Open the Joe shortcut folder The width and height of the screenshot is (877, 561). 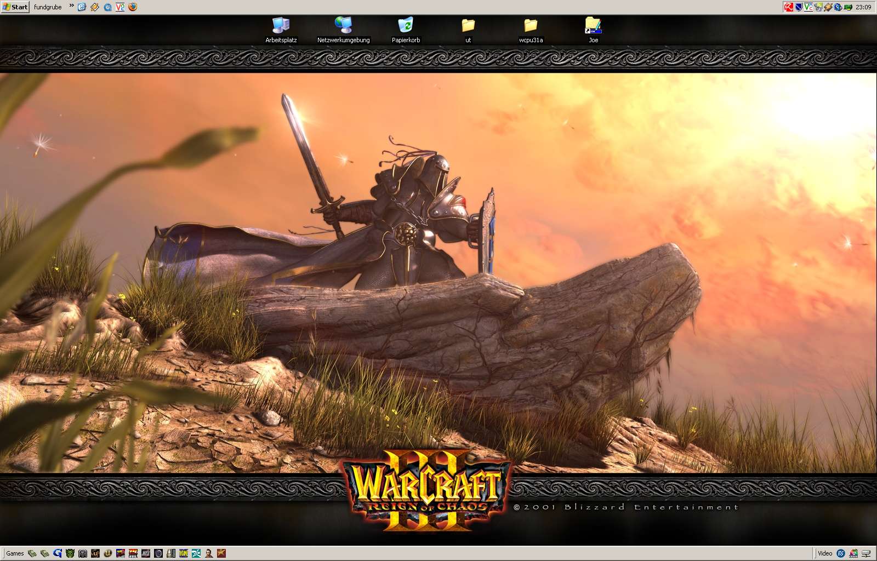pyautogui.click(x=593, y=25)
